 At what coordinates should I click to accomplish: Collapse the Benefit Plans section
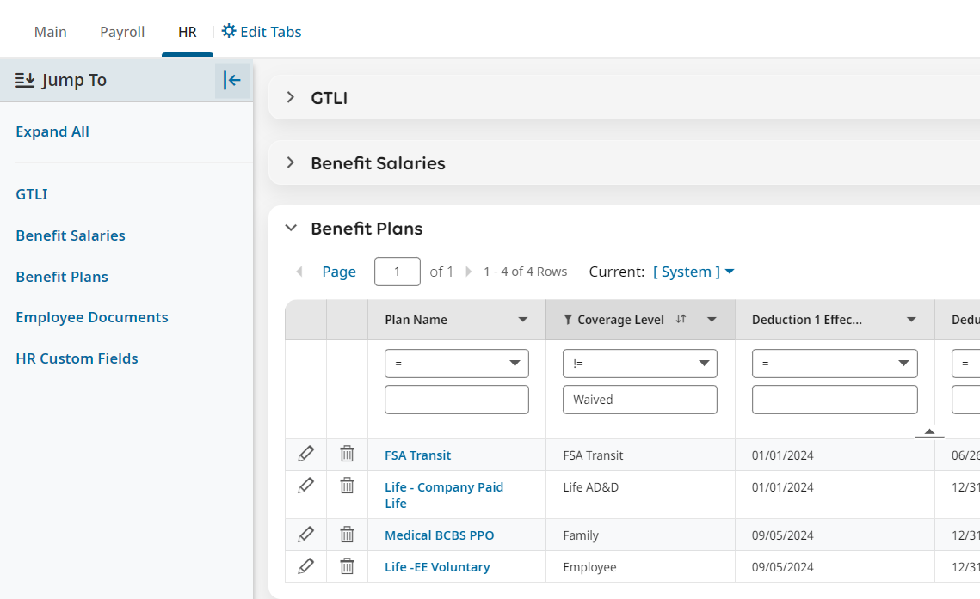(291, 229)
